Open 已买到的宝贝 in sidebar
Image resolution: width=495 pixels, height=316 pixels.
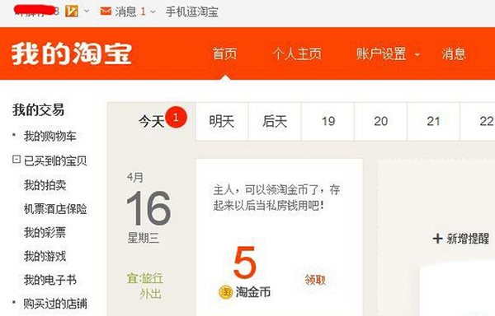coord(55,160)
